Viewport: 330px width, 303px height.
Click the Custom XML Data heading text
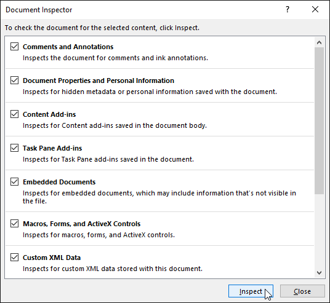52,258
